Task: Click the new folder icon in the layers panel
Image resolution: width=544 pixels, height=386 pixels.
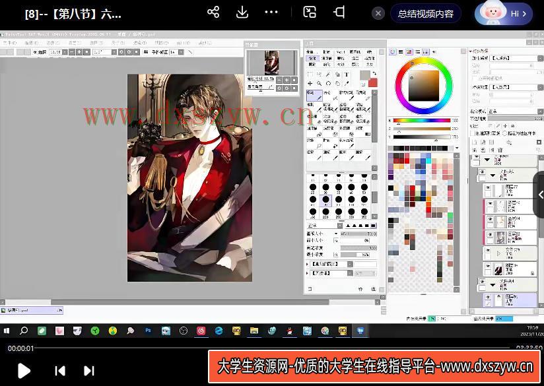Action: [x=491, y=142]
